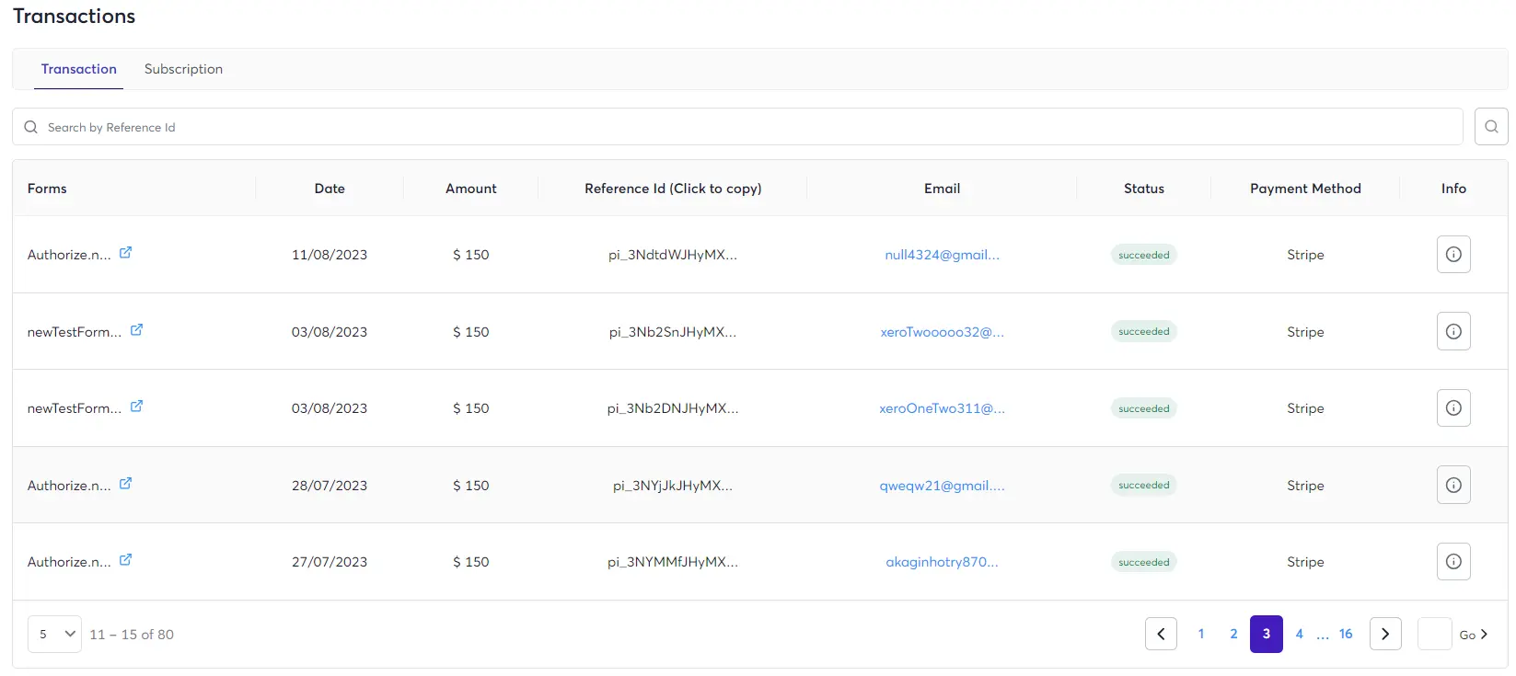Copy reference id pi_3Nb2DNJHyMX...
The height and width of the screenshot is (676, 1516).
click(673, 408)
